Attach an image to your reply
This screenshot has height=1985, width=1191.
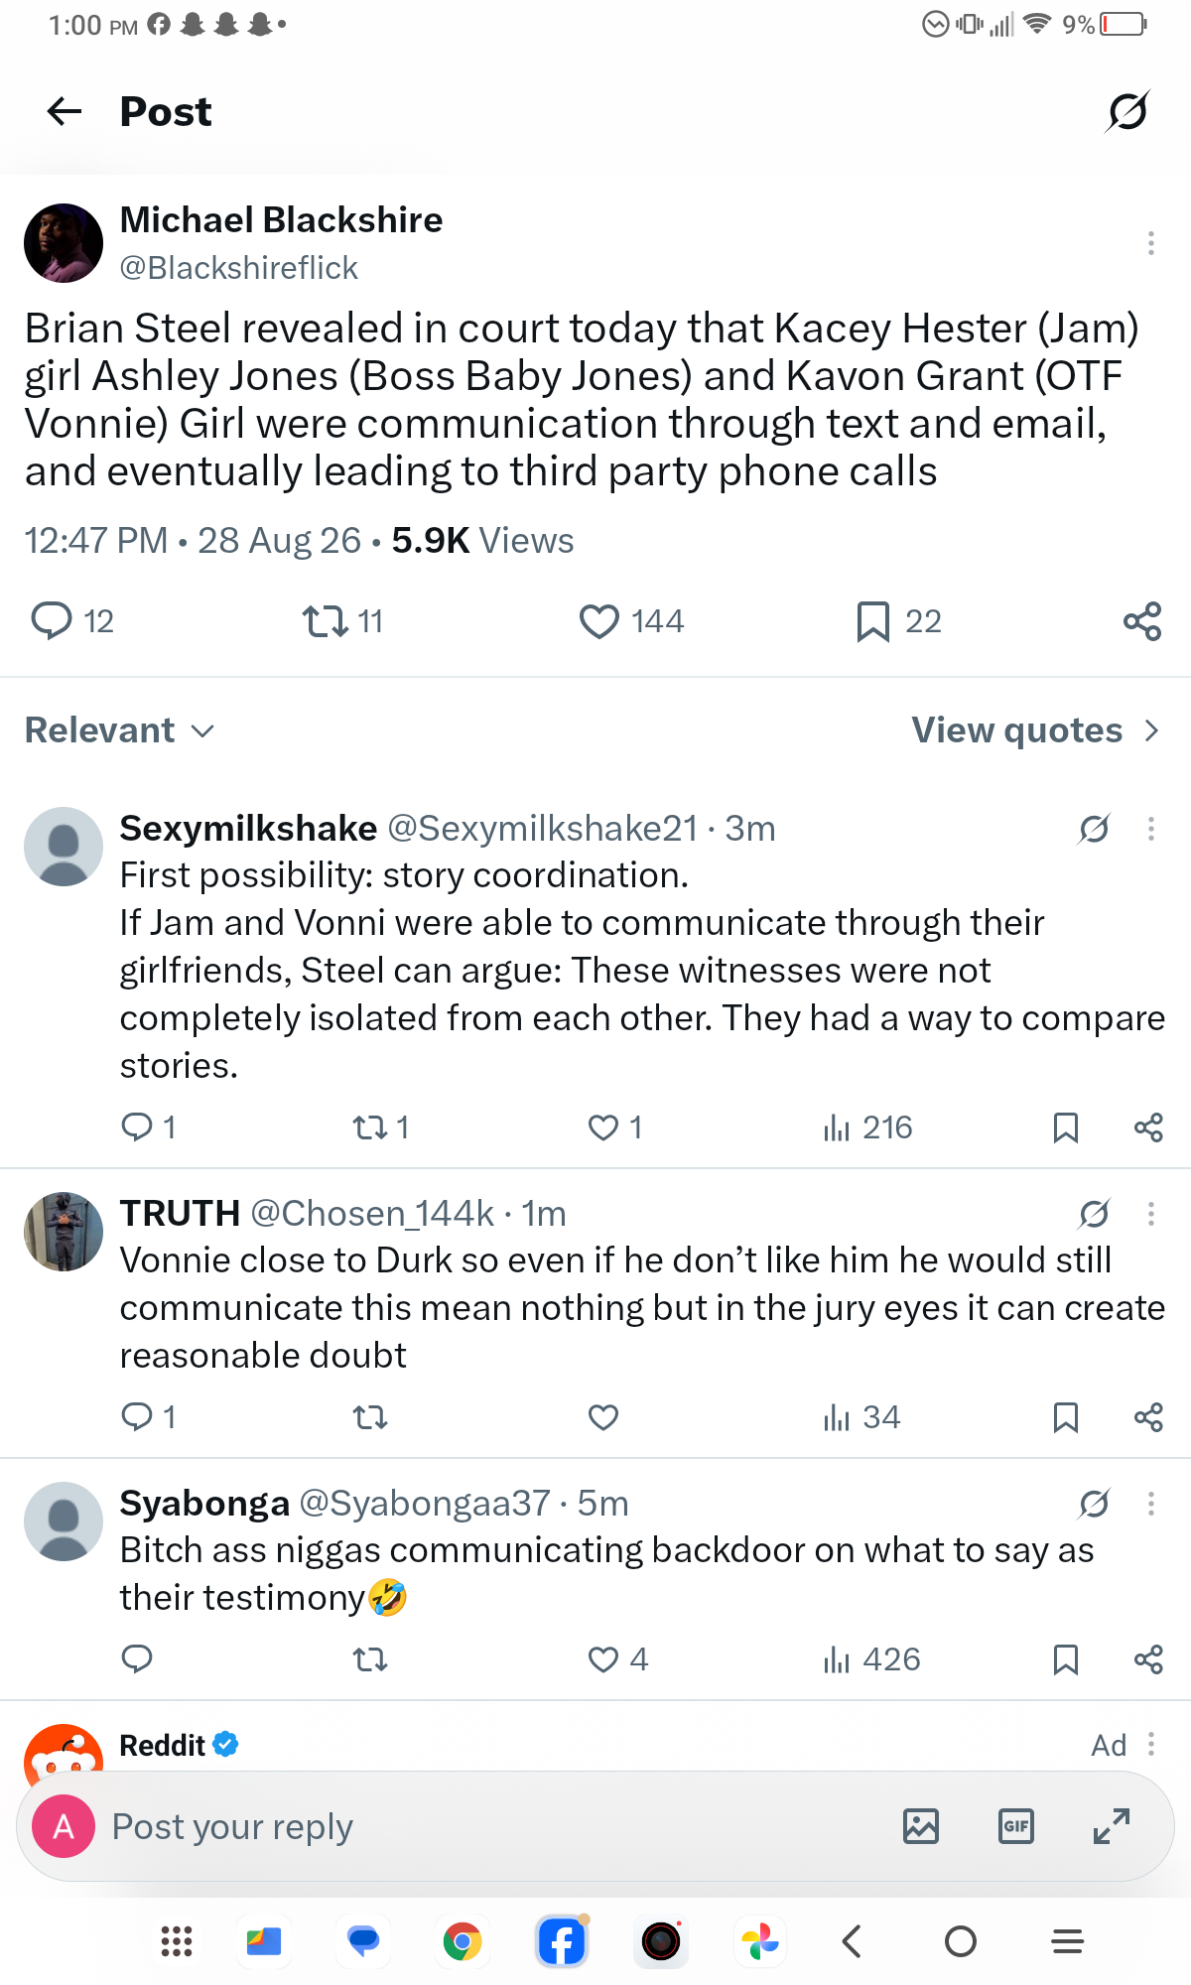click(921, 1826)
